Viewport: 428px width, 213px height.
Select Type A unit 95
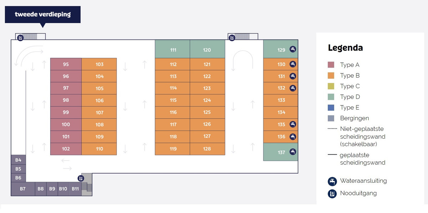pos(66,64)
